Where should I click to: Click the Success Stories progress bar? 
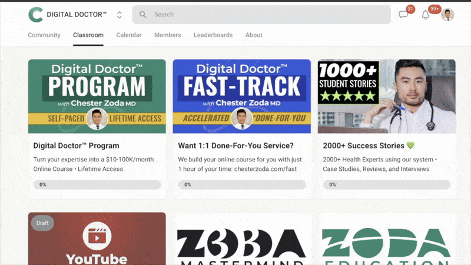pos(387,184)
